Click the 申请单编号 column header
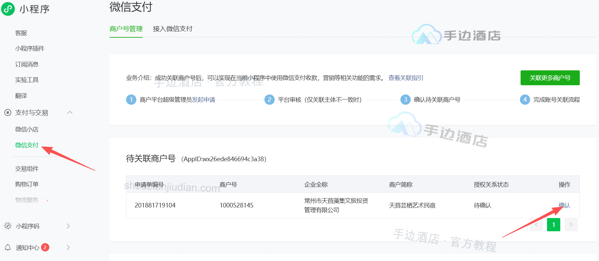Screen dimensions: 599x261 149,185
